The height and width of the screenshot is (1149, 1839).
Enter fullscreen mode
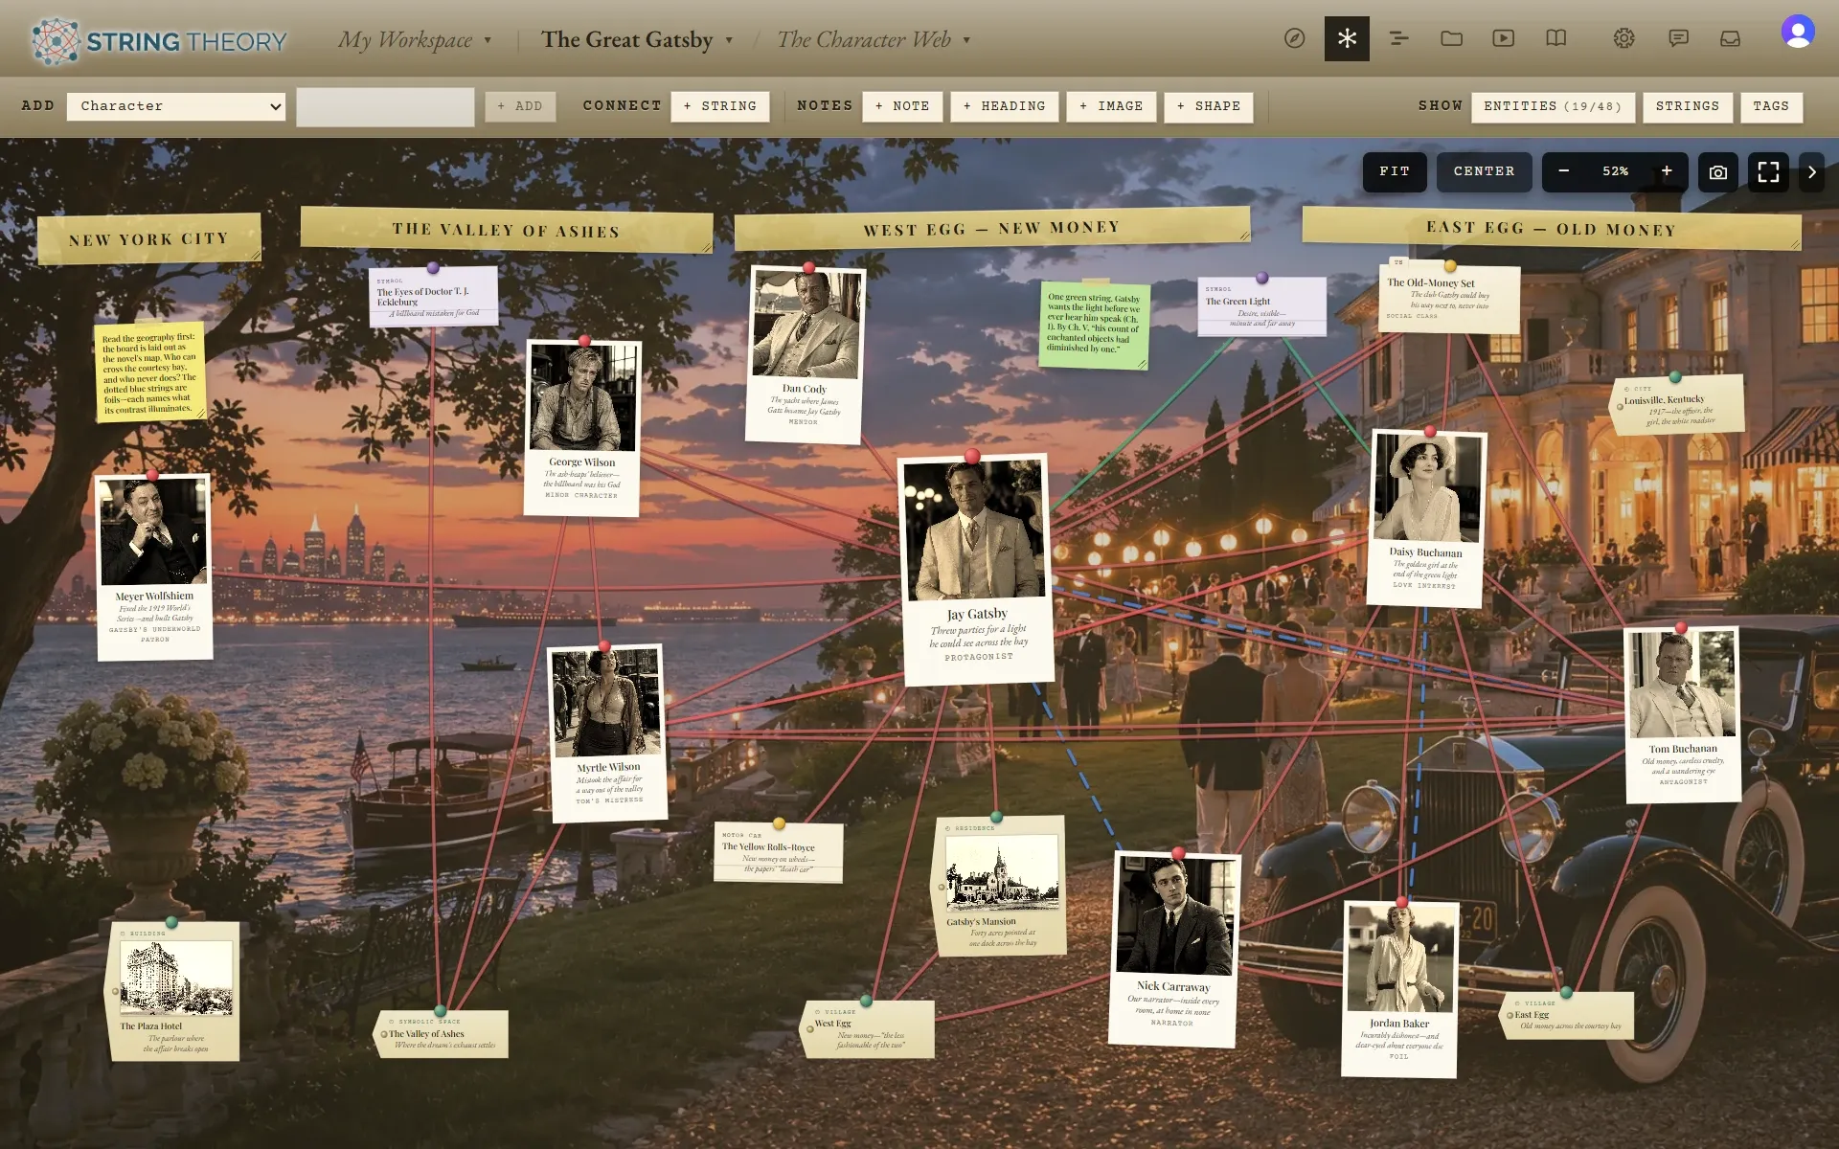click(x=1768, y=172)
